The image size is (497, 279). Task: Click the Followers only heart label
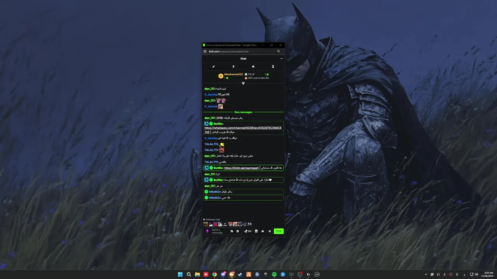[212, 219]
